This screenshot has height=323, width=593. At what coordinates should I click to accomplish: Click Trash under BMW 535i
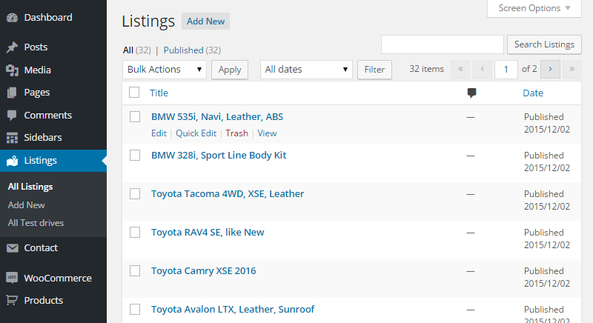[x=236, y=133]
